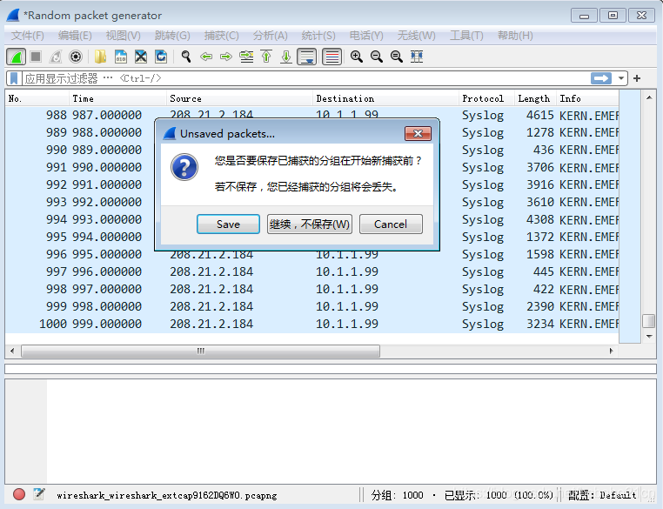Stop capturing packets with the square icon
This screenshot has height=509, width=663.
pos(36,57)
